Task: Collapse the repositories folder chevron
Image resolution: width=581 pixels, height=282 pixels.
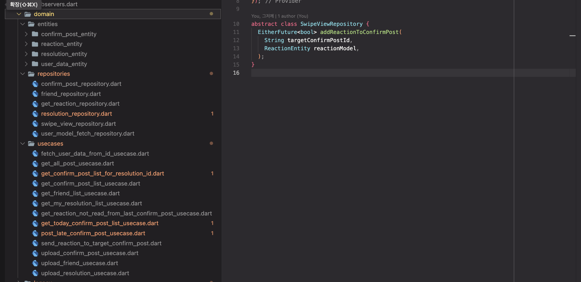Action: pos(23,74)
